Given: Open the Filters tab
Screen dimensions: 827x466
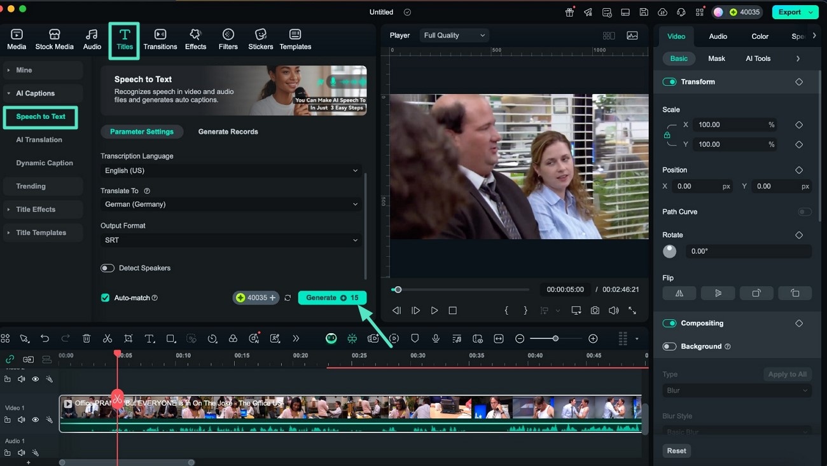Looking at the screenshot, I should click(228, 39).
